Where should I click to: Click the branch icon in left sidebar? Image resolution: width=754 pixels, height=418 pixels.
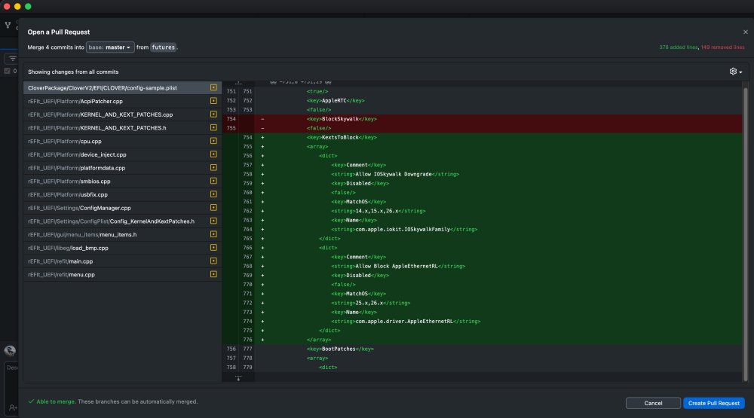[8, 25]
